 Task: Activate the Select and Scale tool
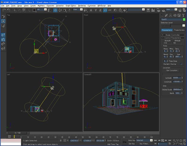(65, 10)
